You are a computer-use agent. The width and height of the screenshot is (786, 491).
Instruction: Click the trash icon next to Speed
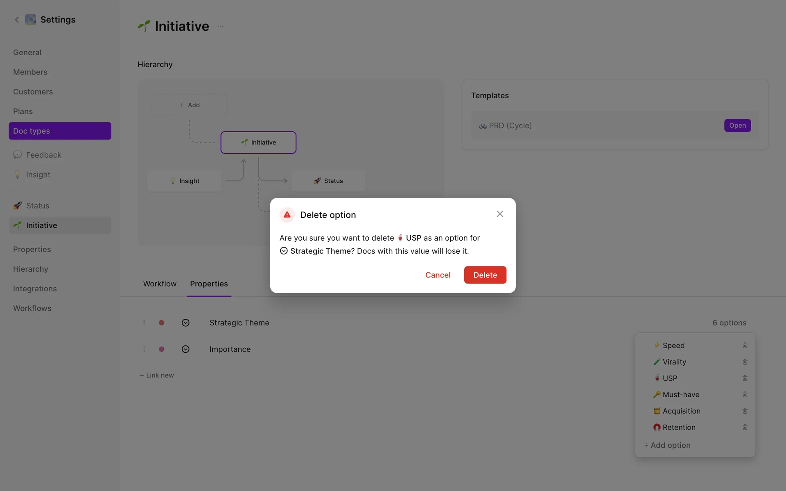[x=745, y=345]
